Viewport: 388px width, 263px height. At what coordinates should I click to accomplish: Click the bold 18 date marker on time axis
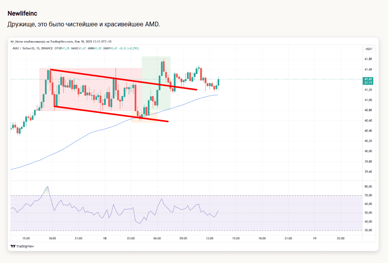click(x=105, y=239)
